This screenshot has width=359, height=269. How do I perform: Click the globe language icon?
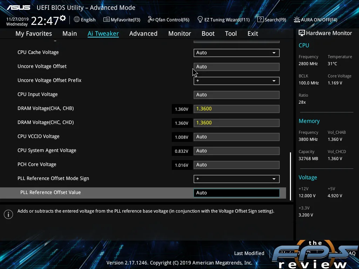pos(77,20)
